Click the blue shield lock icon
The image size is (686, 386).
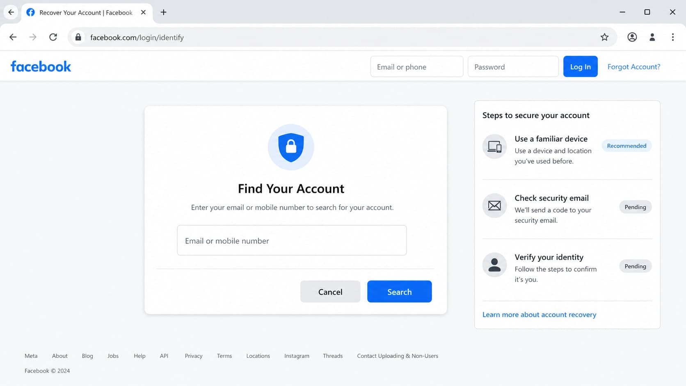click(291, 147)
